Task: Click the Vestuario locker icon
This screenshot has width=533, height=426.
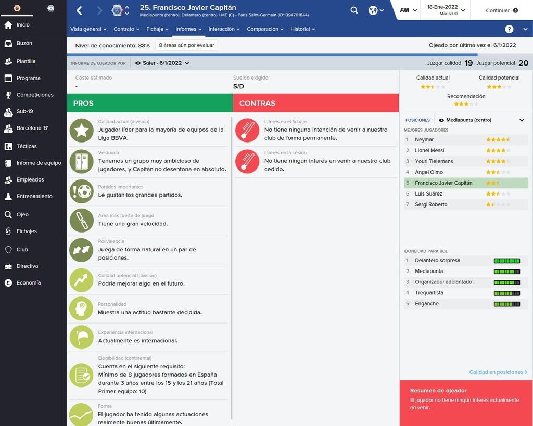Action: (x=82, y=161)
